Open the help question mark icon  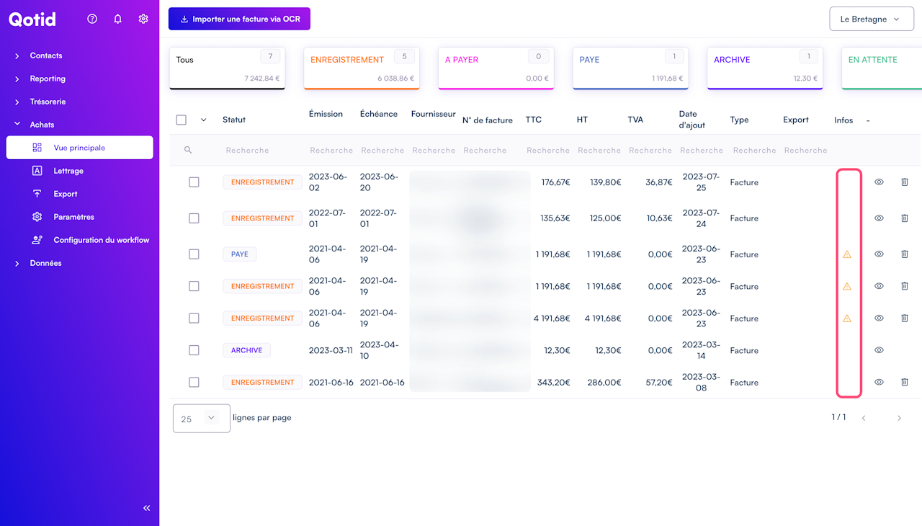click(x=92, y=19)
